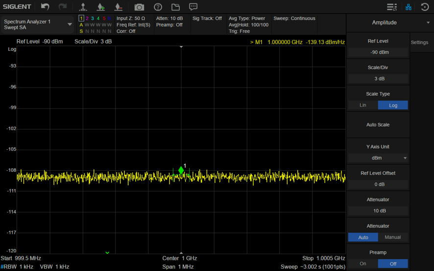Open the menu list sync icon
Image resolution: width=434 pixels, height=271 pixels.
point(392,7)
